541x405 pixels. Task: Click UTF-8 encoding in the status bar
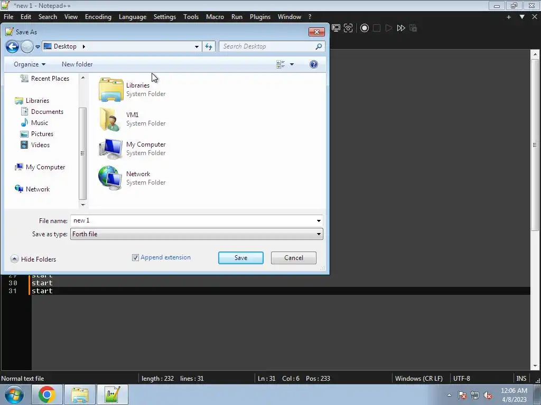pyautogui.click(x=461, y=379)
